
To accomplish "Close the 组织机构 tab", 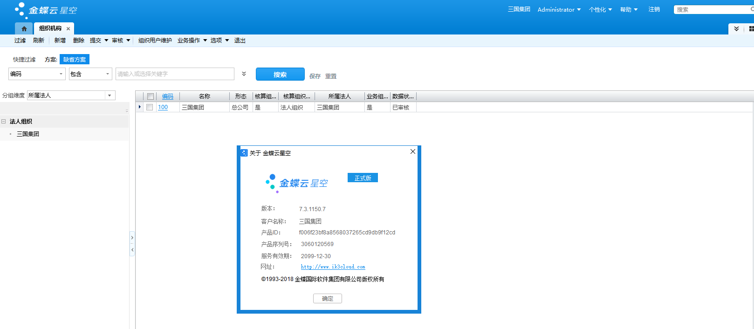I will pos(68,28).
